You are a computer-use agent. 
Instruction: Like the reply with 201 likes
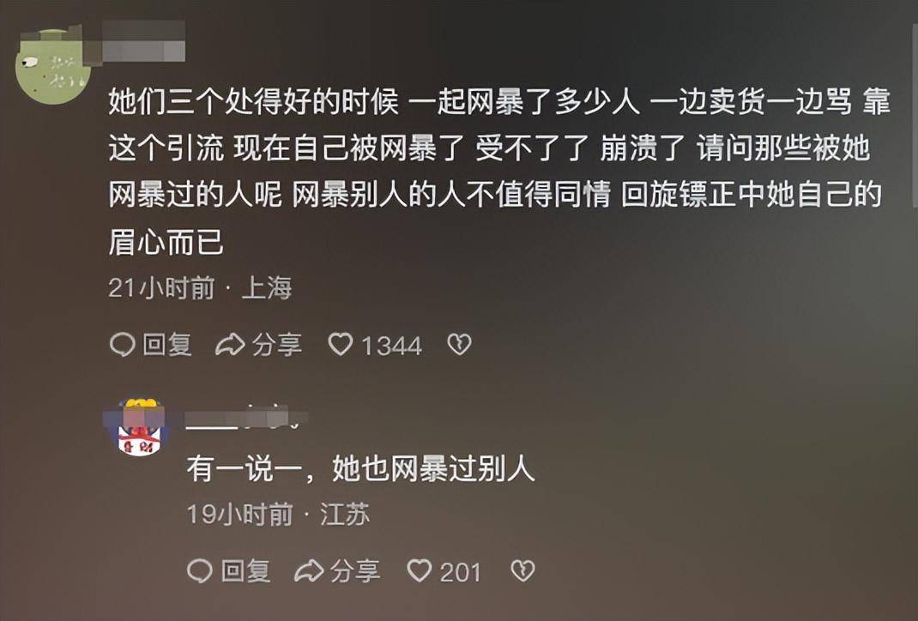(x=420, y=570)
